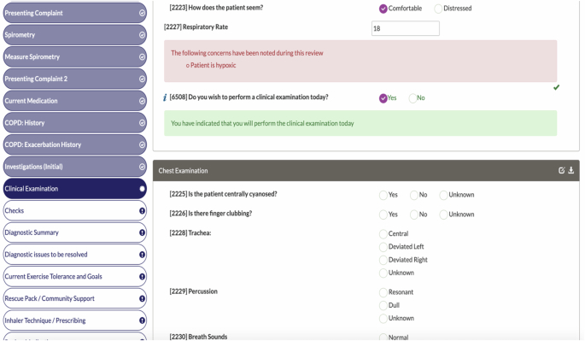Open the COPD: Exacerbation History section
This screenshot has height=341, width=585.
(74, 145)
